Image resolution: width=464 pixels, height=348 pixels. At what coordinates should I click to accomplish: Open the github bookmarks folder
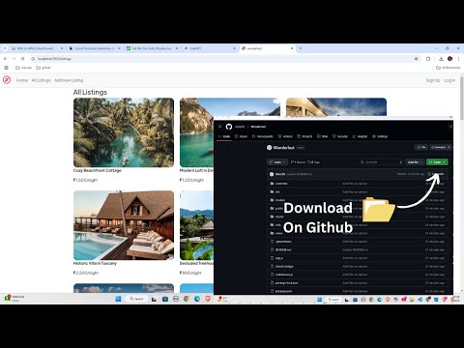coord(43,68)
